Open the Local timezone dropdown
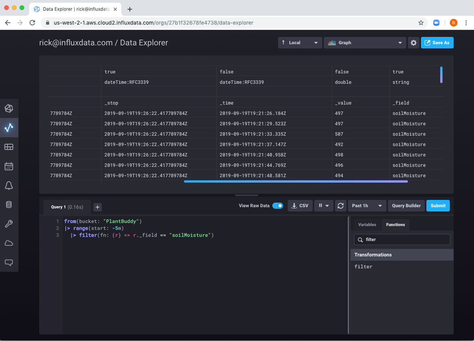 pos(300,43)
